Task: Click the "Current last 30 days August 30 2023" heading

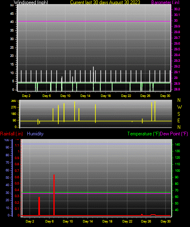Action: click(x=105, y=2)
